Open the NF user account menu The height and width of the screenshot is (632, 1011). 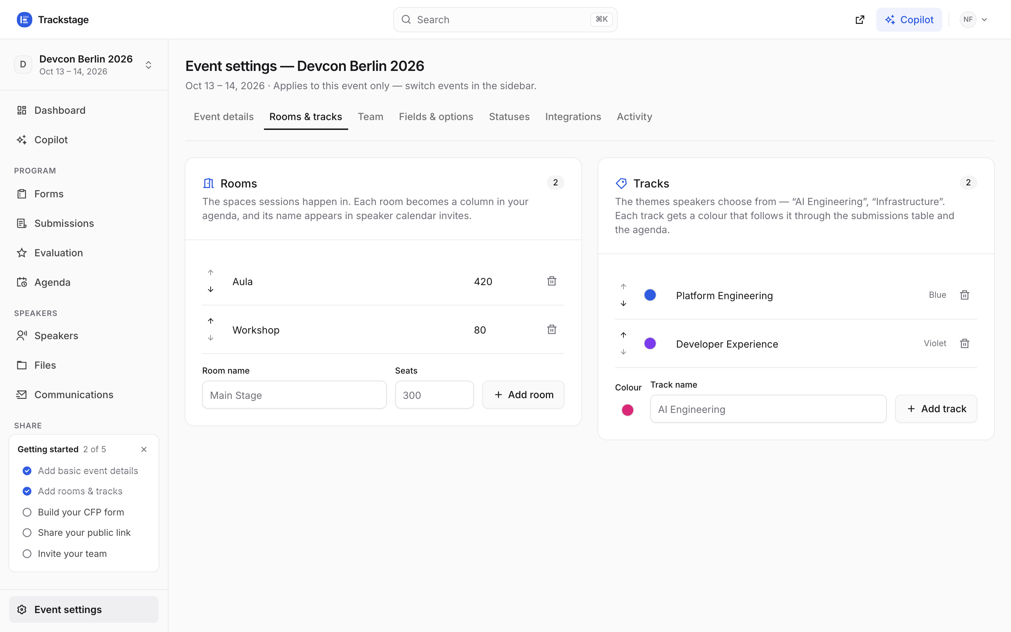973,20
